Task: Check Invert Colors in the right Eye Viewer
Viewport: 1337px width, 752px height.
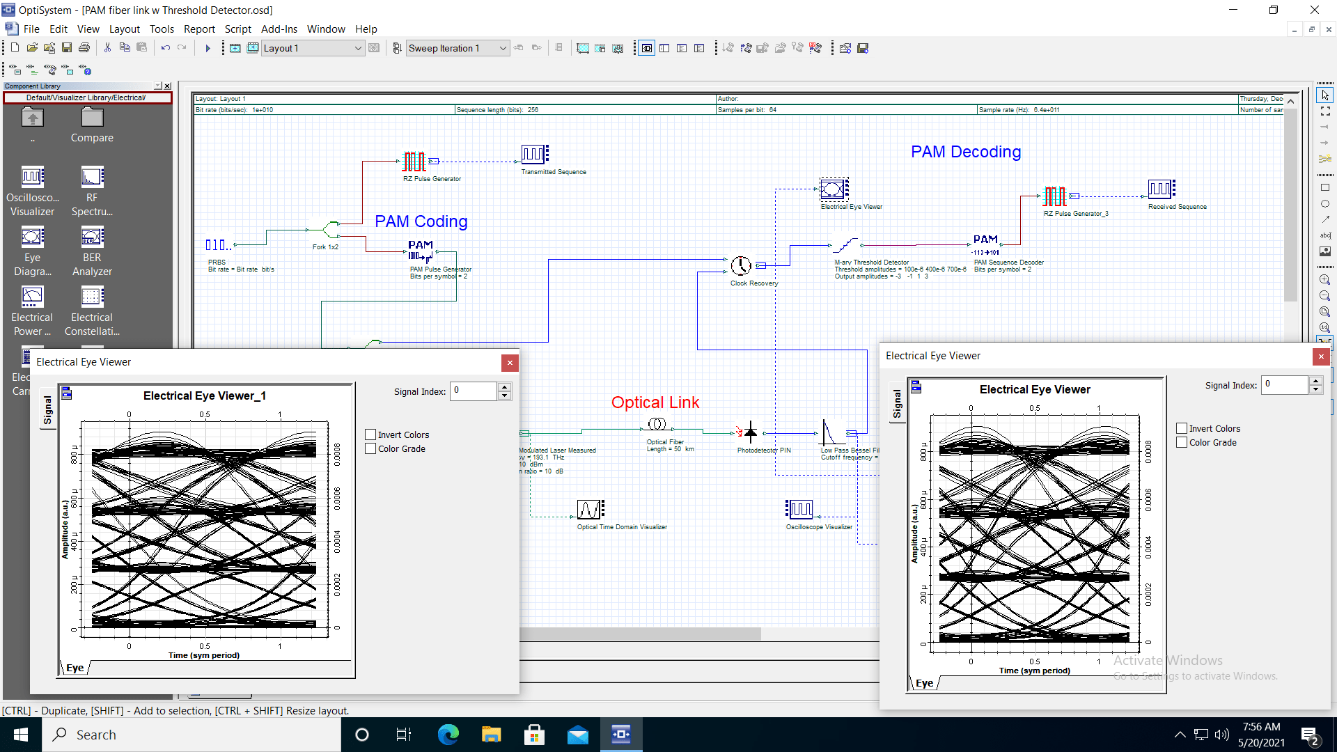Action: pos(1182,428)
